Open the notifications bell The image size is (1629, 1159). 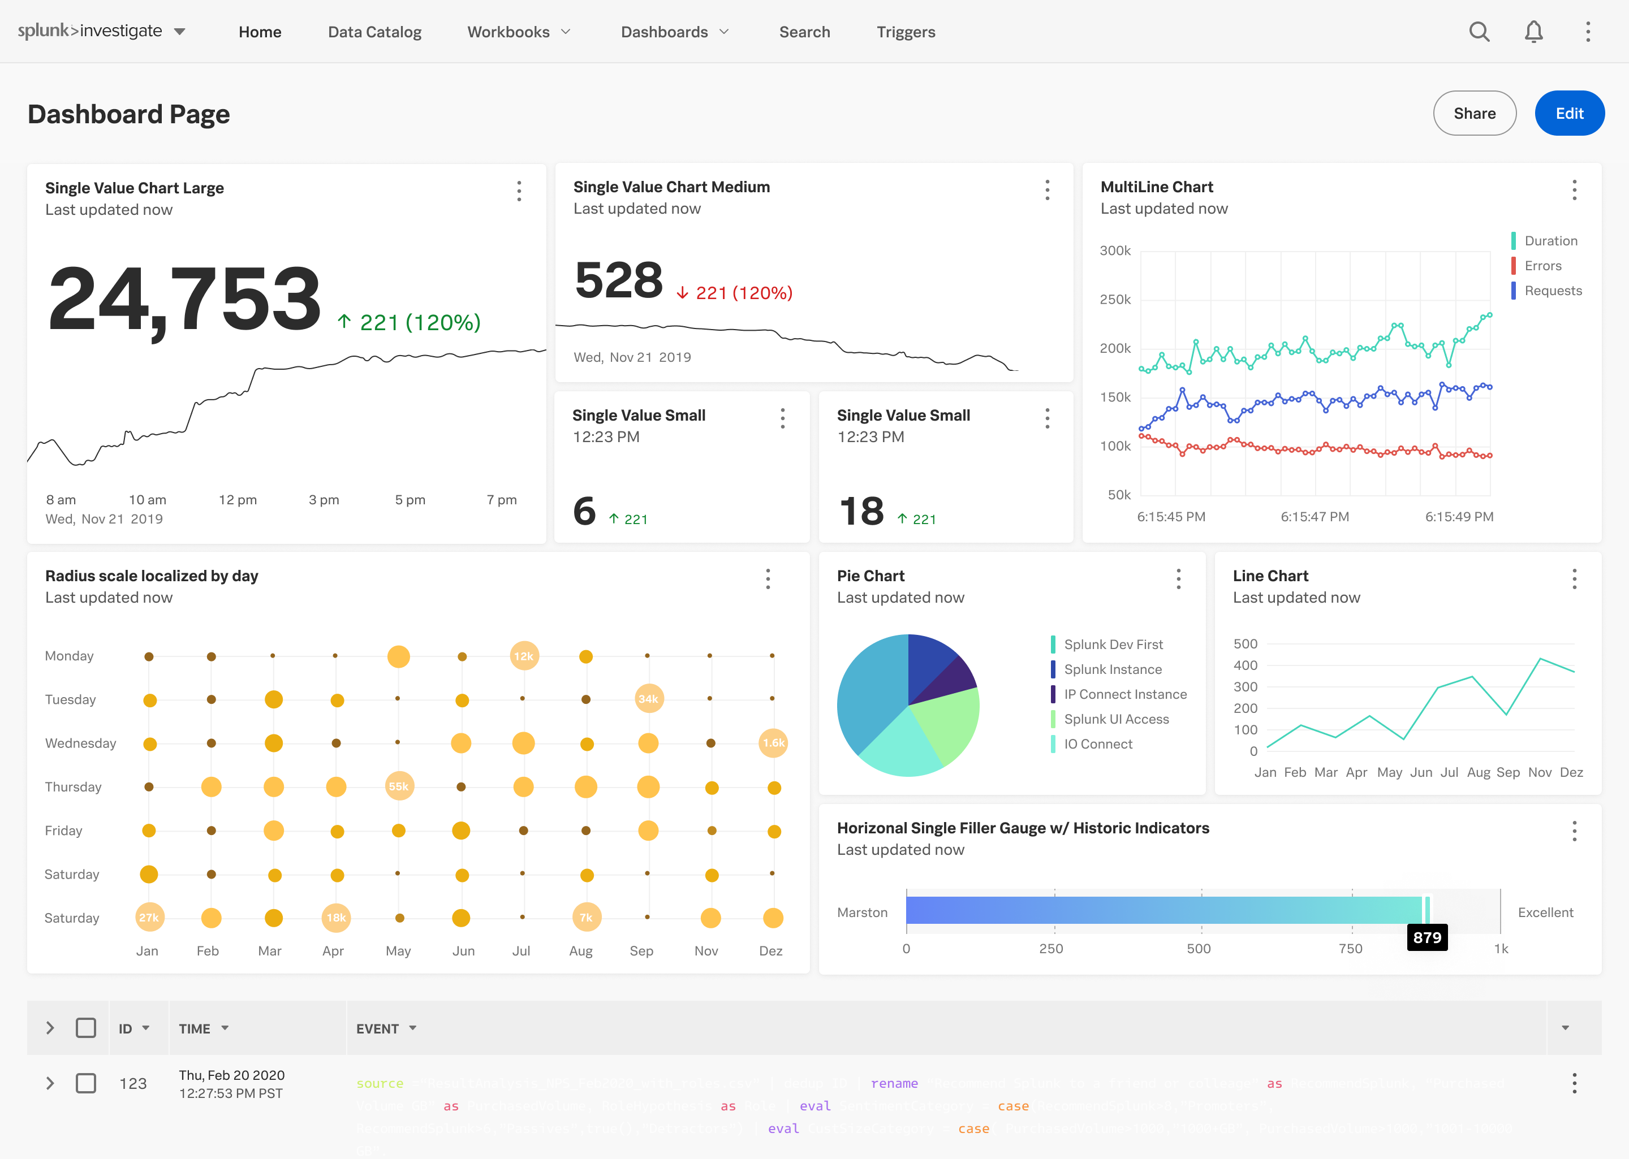click(x=1533, y=32)
